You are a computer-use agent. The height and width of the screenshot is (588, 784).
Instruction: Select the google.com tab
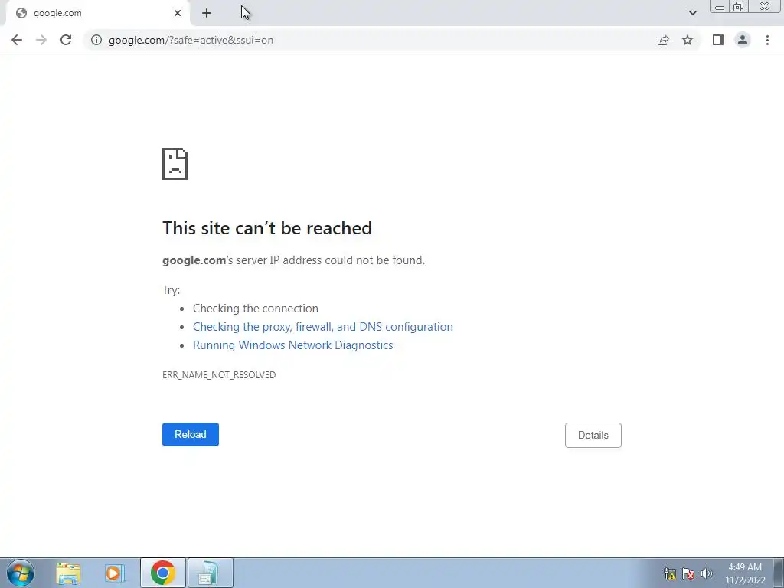point(97,13)
